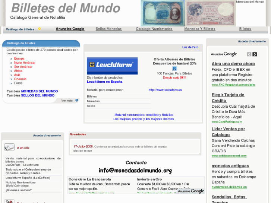Open Leuchtturm en España link

[x=105, y=82]
